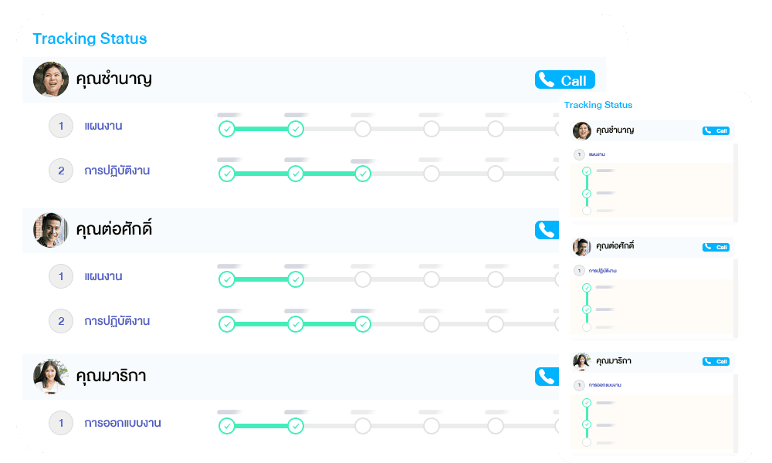
Task: Click small Call button for คุณมาริกา in side panel
Action: (x=716, y=361)
